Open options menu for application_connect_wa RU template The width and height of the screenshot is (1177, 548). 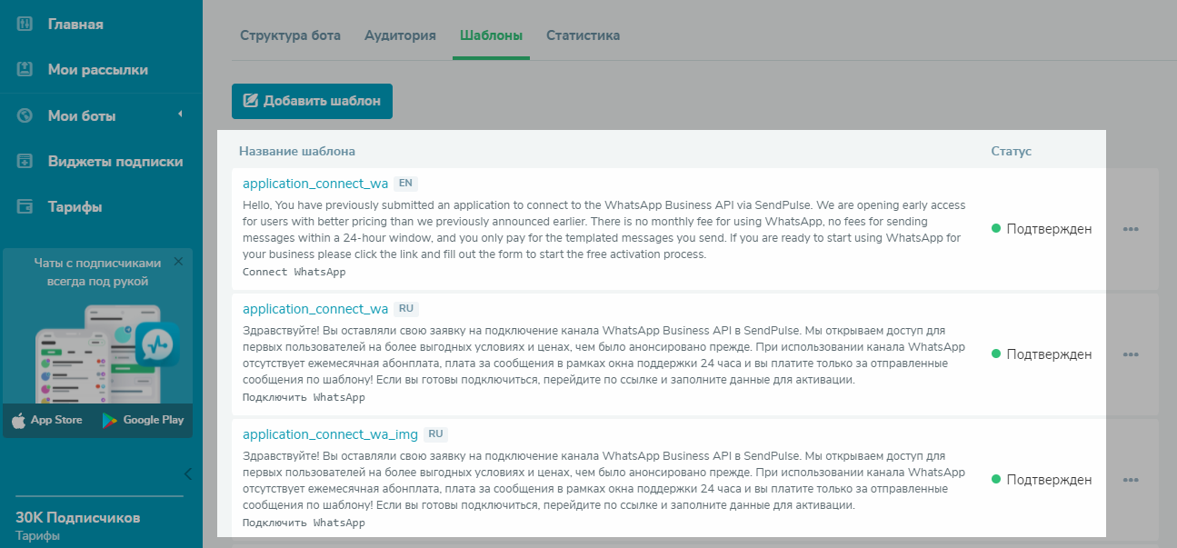pyautogui.click(x=1131, y=354)
